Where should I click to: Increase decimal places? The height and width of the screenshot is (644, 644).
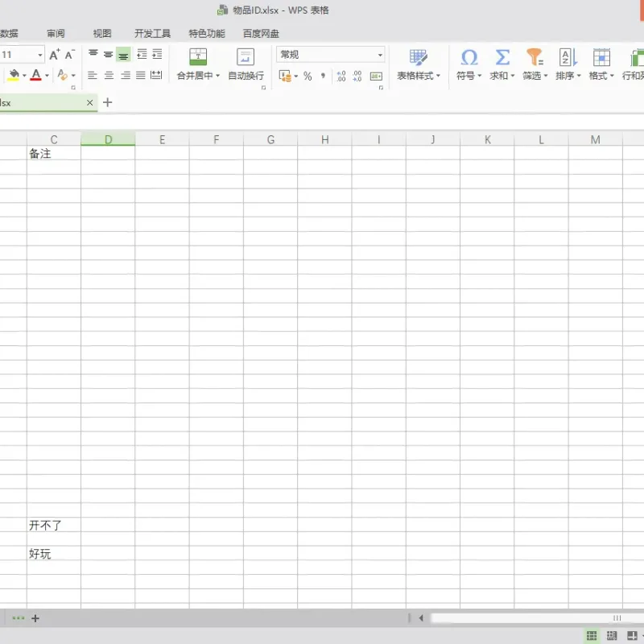(x=341, y=76)
